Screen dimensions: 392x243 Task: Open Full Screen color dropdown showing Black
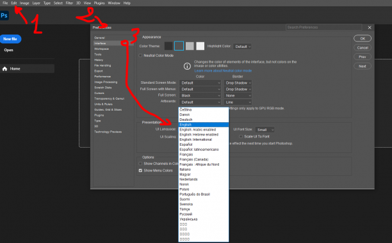coord(200,96)
